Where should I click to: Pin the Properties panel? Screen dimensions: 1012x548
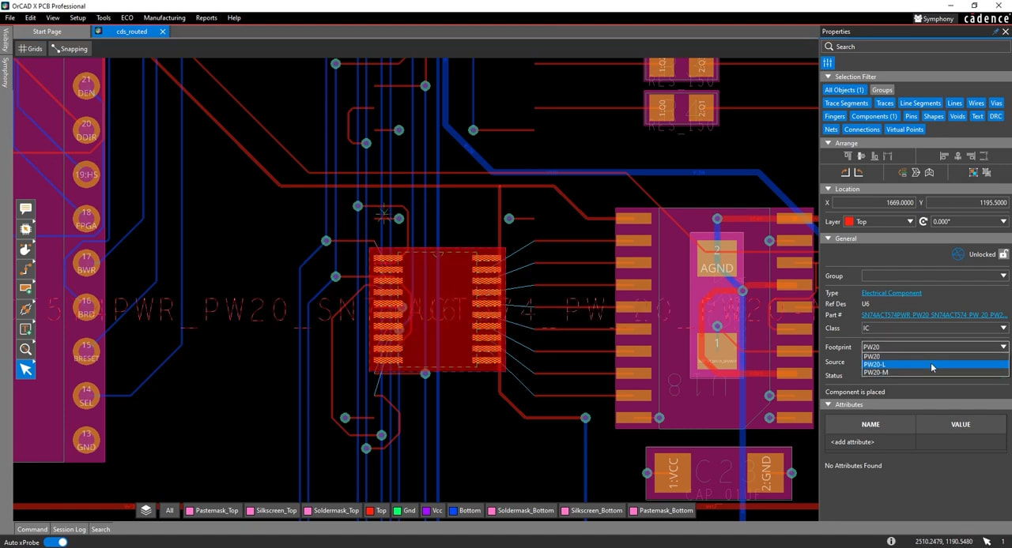tap(995, 32)
